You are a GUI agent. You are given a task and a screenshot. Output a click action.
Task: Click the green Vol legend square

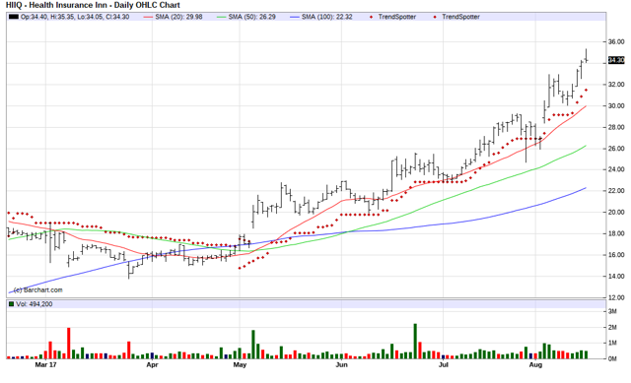coord(12,304)
